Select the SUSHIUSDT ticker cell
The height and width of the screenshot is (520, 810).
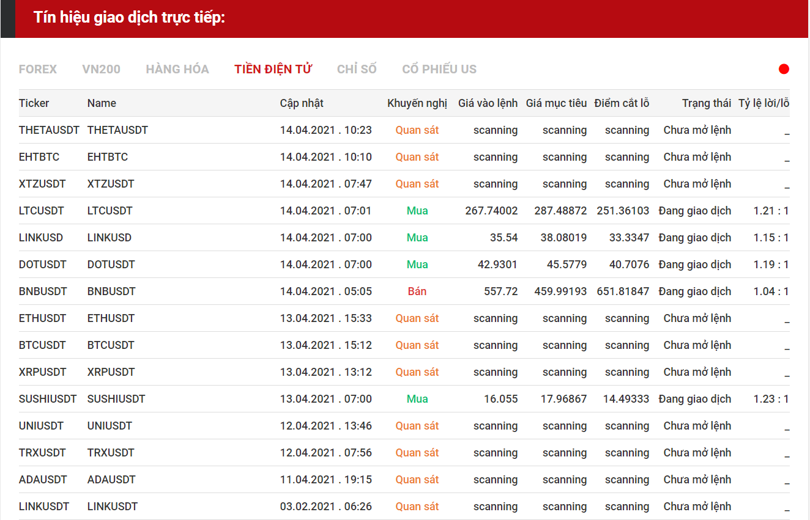point(48,399)
